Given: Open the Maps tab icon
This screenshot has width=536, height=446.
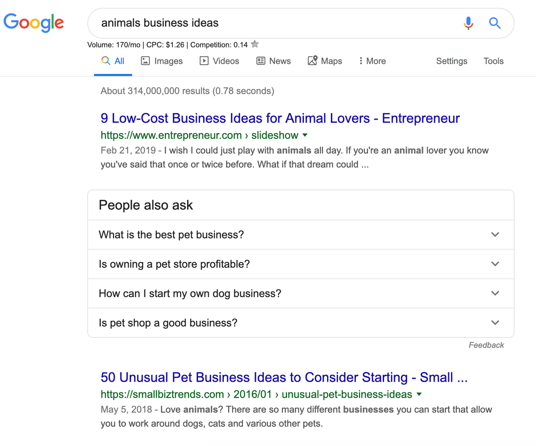Looking at the screenshot, I should (x=312, y=61).
